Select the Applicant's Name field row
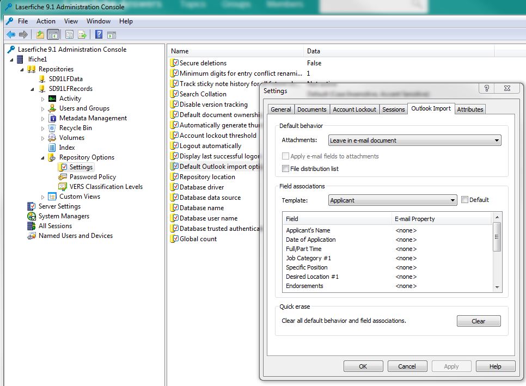 click(x=388, y=230)
